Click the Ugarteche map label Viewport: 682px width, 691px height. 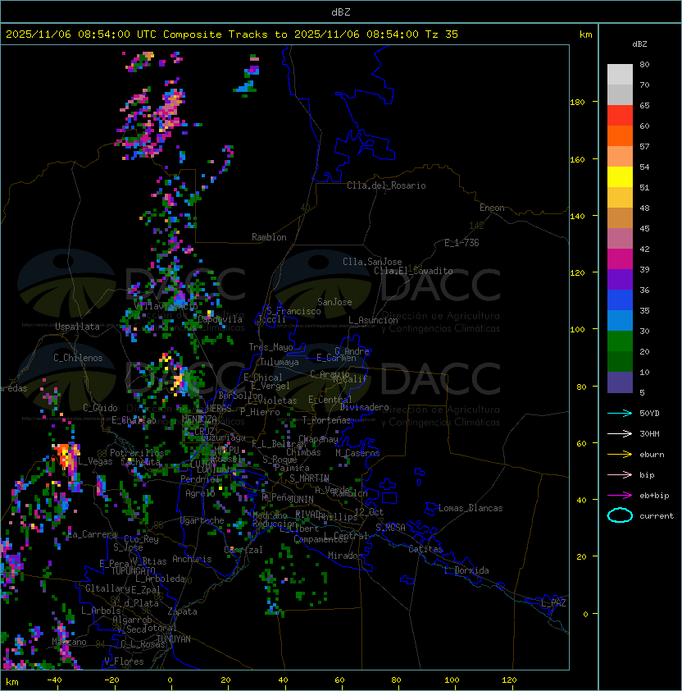202,520
